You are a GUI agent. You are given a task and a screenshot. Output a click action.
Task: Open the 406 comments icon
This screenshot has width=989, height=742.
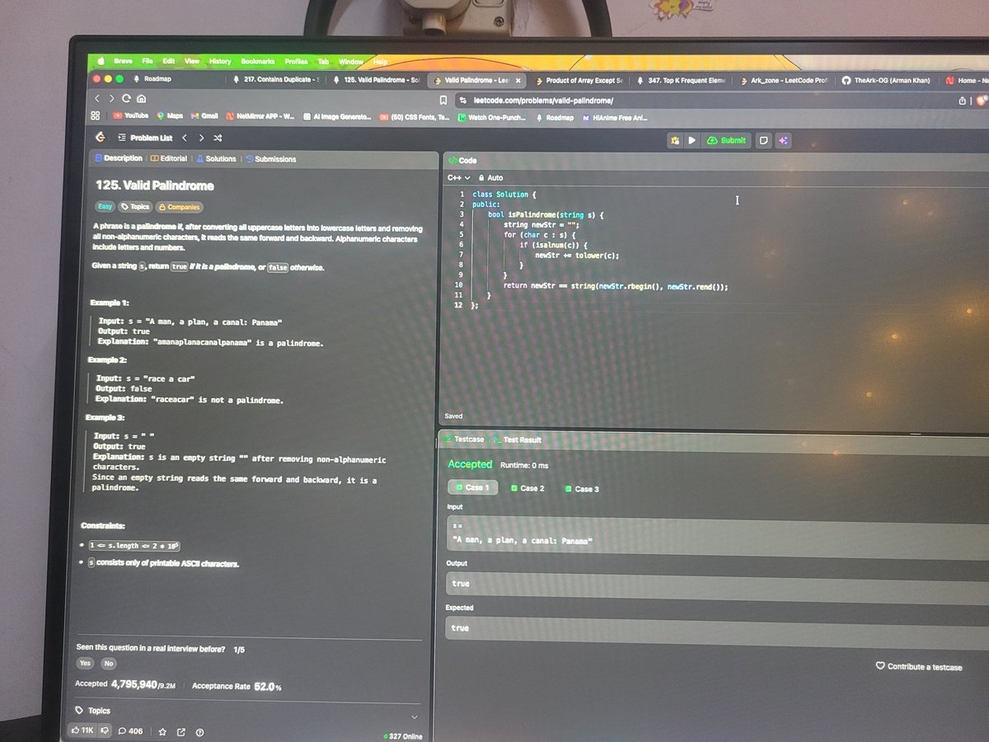coord(131,731)
